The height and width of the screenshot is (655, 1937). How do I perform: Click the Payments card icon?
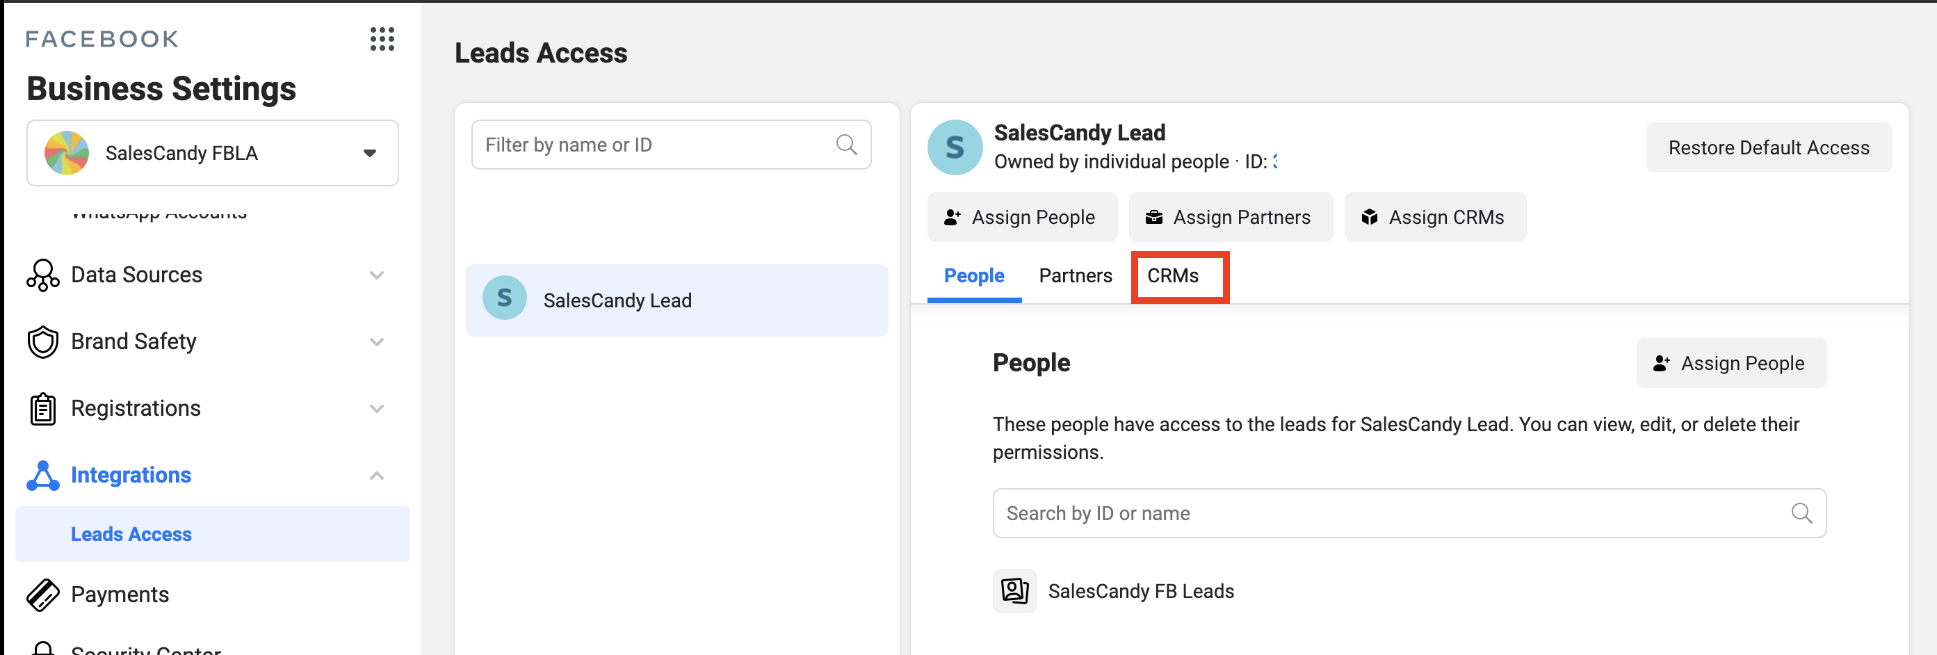point(43,595)
